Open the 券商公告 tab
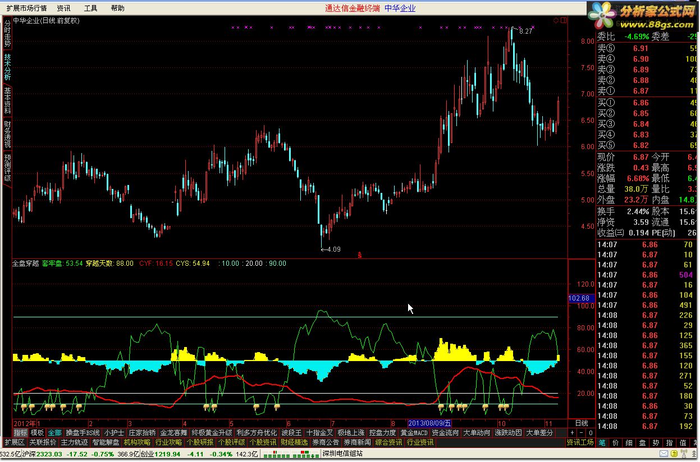 (326, 442)
